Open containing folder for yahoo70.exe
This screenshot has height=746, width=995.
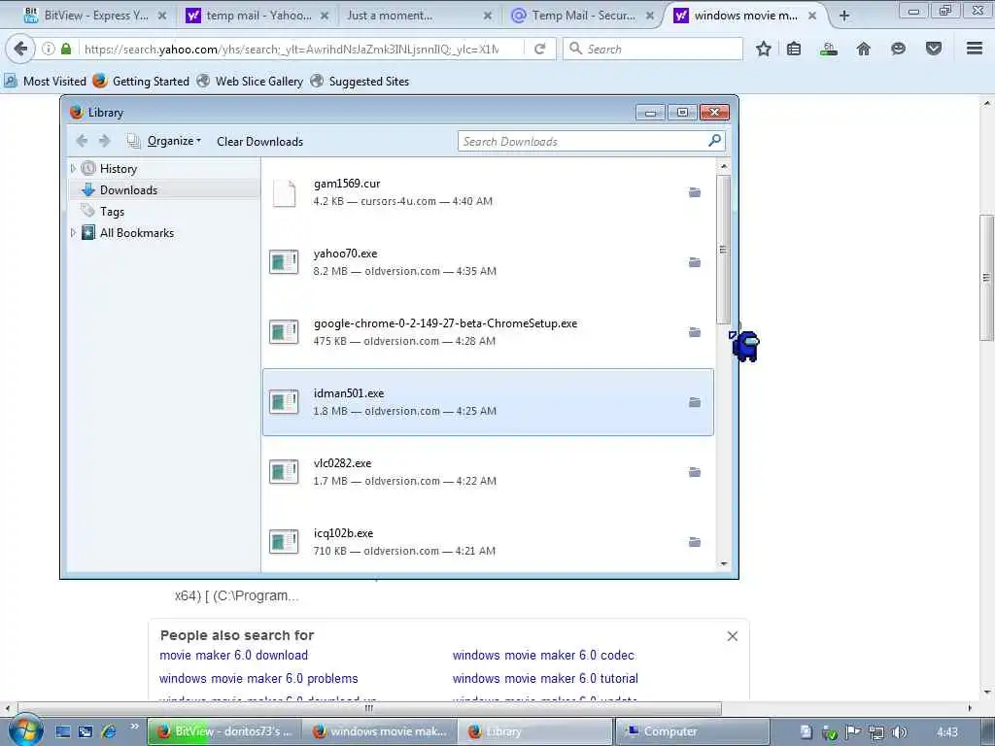(x=695, y=262)
